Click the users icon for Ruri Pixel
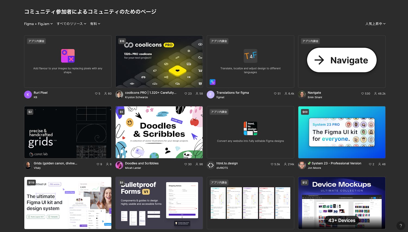This screenshot has height=232, width=408. click(x=106, y=94)
